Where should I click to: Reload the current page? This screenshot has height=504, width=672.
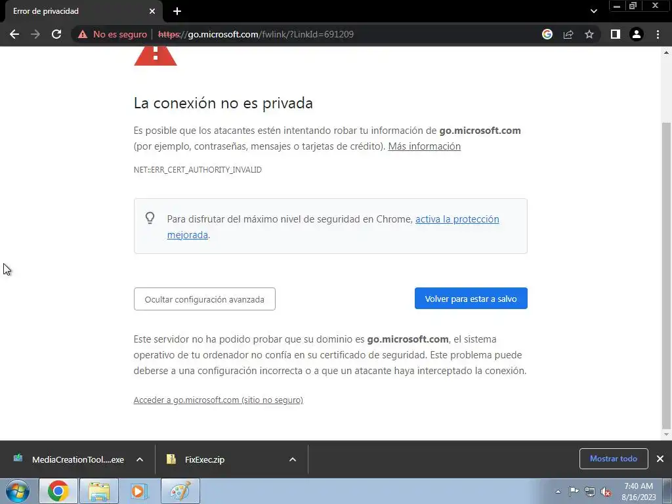(56, 34)
